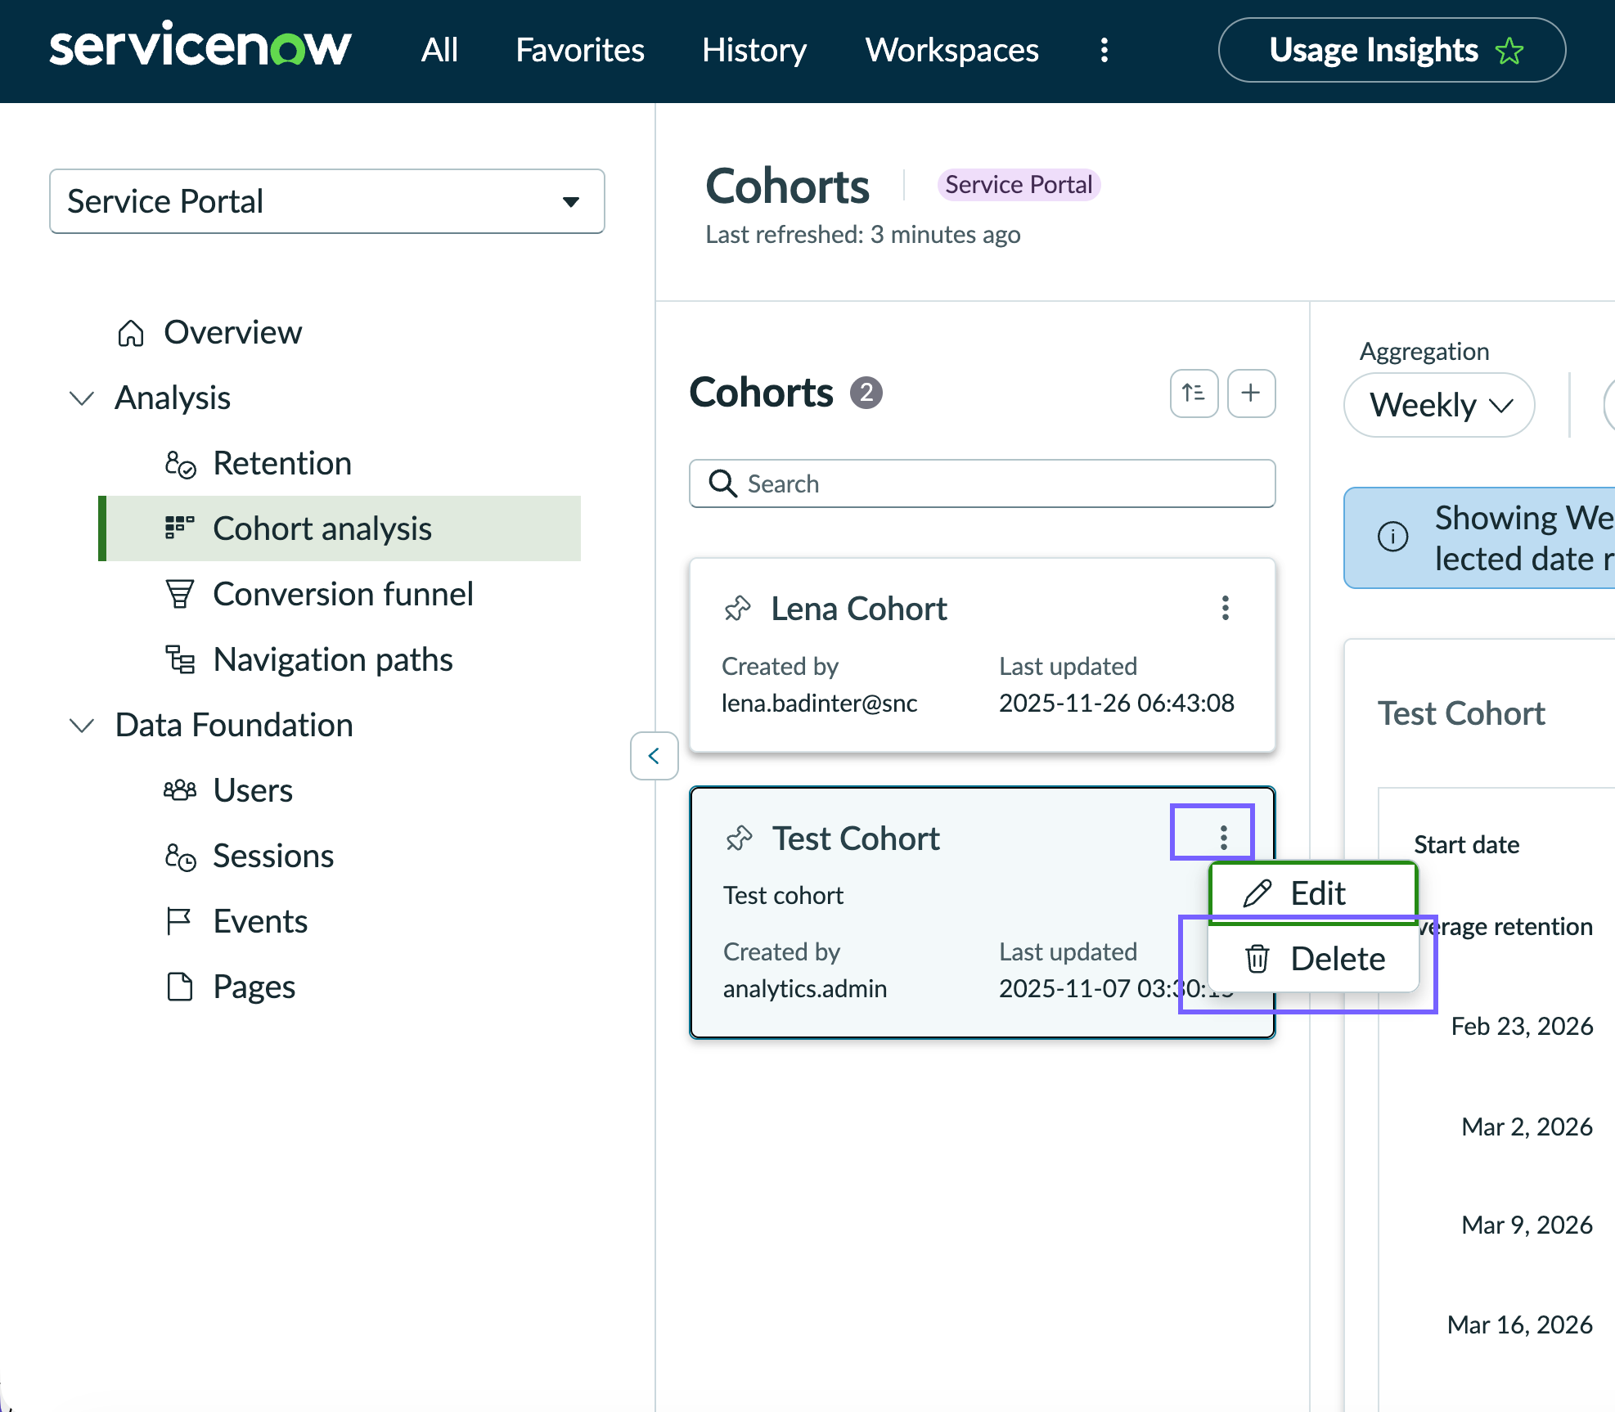Open the Retention page
Viewport: 1615px width, 1412px height.
pyautogui.click(x=282, y=463)
